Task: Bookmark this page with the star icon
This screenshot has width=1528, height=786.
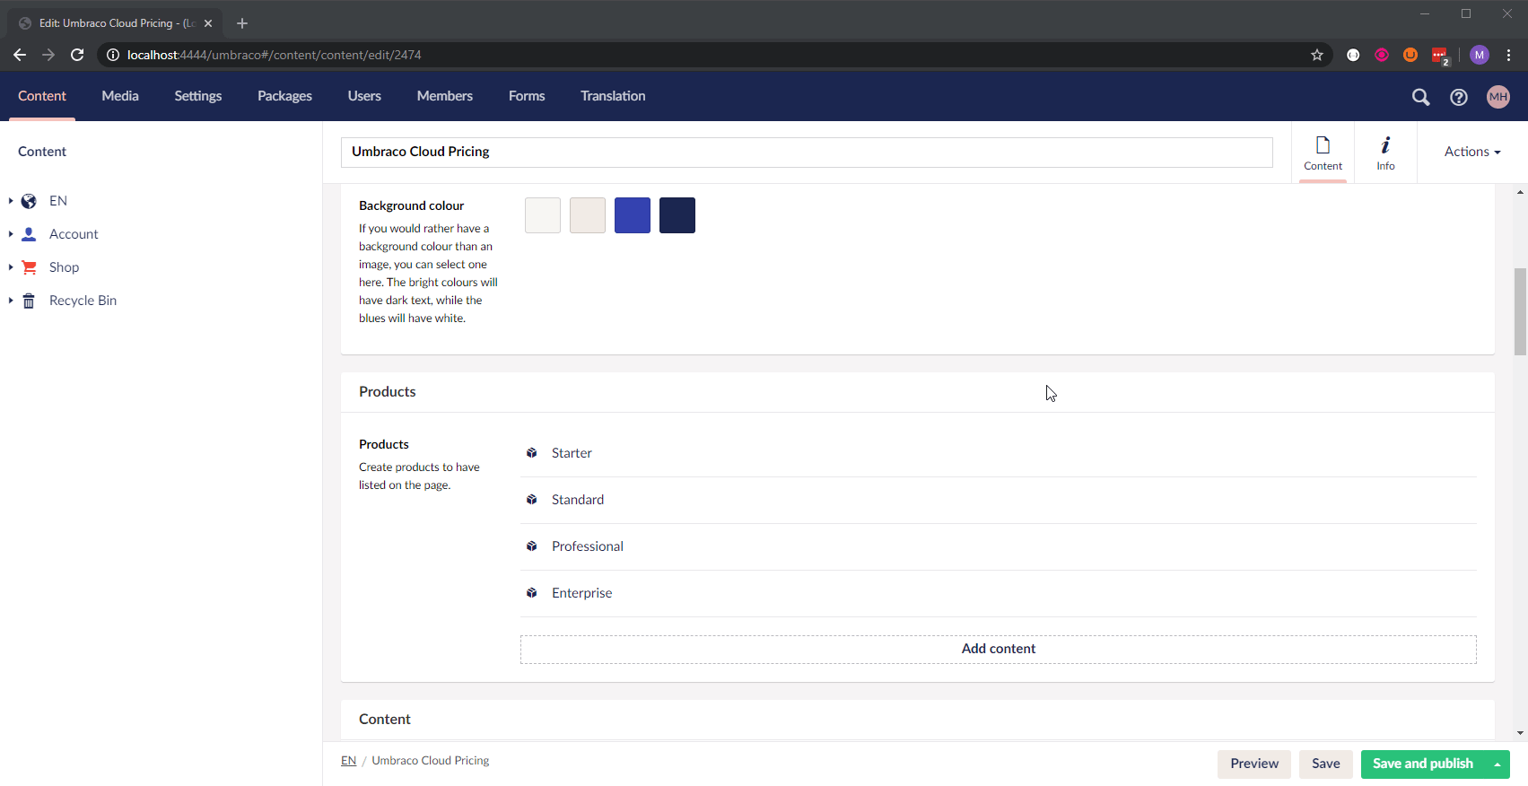Action: click(x=1317, y=55)
